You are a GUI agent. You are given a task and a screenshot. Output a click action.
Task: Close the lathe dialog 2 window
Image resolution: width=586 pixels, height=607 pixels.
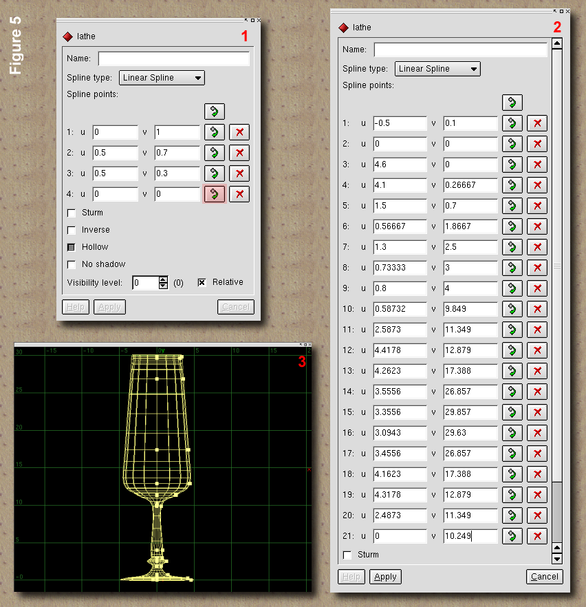[x=567, y=11]
